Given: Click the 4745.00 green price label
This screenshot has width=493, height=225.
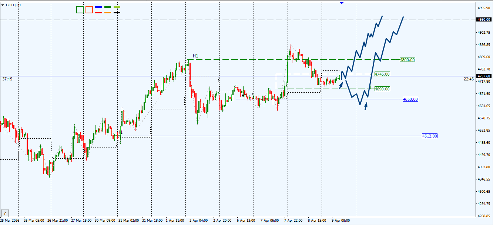Looking at the screenshot, I should tap(382, 74).
